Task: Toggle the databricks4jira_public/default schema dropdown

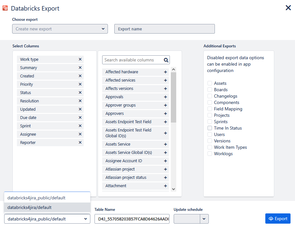Action: coord(47,219)
